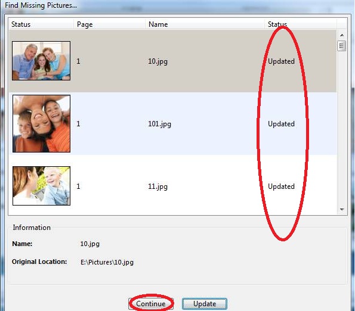Click the 10.jpg name in Information panel
This screenshot has height=311, width=355.
90,244
